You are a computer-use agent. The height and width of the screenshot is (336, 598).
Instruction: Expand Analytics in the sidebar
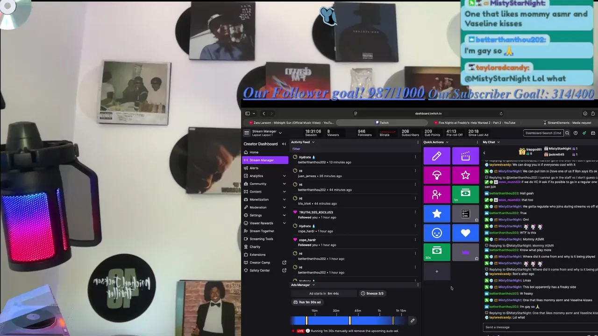click(x=284, y=176)
